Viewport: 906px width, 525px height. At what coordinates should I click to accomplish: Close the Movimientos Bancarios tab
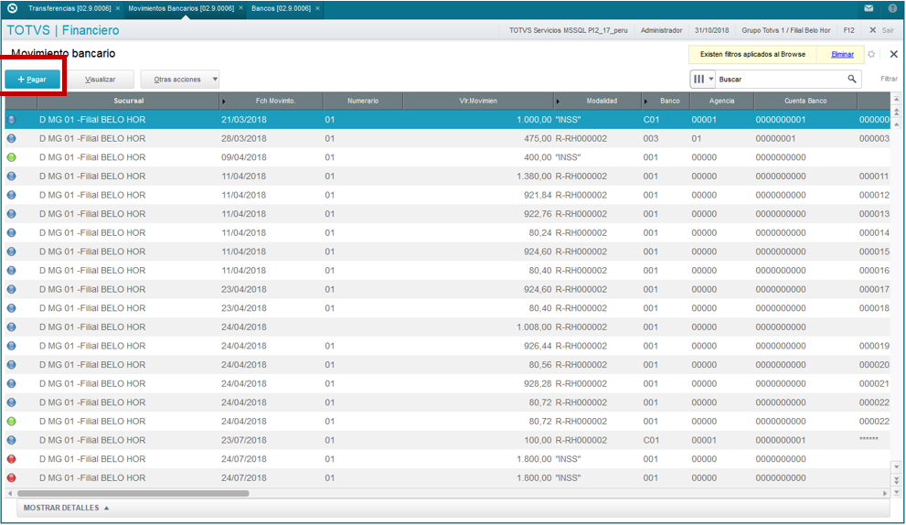pos(241,8)
